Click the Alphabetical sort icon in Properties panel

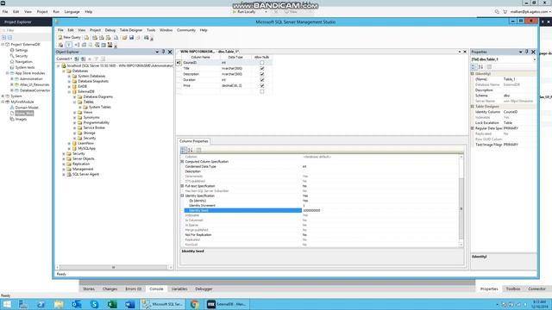[481, 67]
